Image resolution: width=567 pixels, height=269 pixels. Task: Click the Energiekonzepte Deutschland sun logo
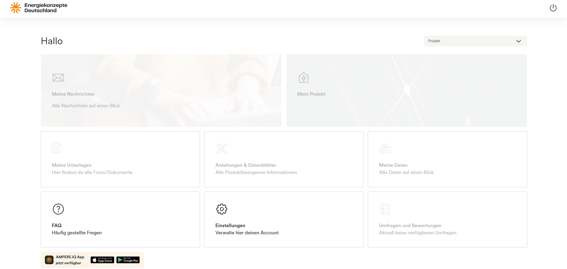(x=16, y=8)
